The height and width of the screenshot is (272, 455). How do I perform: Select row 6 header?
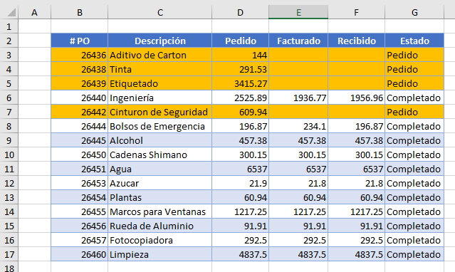(x=9, y=98)
